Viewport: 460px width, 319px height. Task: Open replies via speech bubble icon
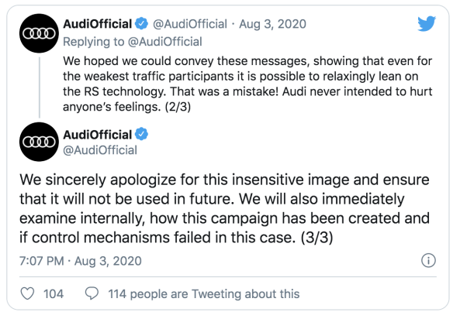[x=92, y=293]
